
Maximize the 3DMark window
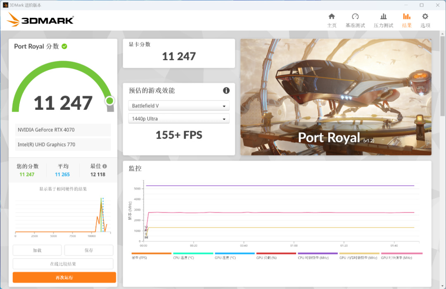pos(422,5)
